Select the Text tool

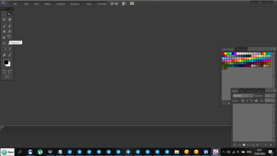pos(10,49)
